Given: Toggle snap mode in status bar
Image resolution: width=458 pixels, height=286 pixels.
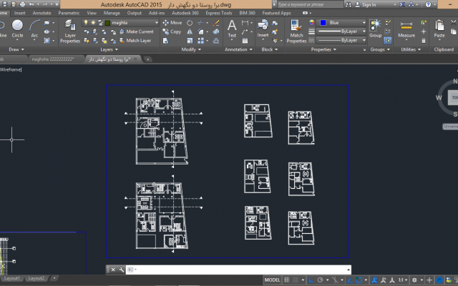Looking at the screenshot, I should tap(296, 280).
